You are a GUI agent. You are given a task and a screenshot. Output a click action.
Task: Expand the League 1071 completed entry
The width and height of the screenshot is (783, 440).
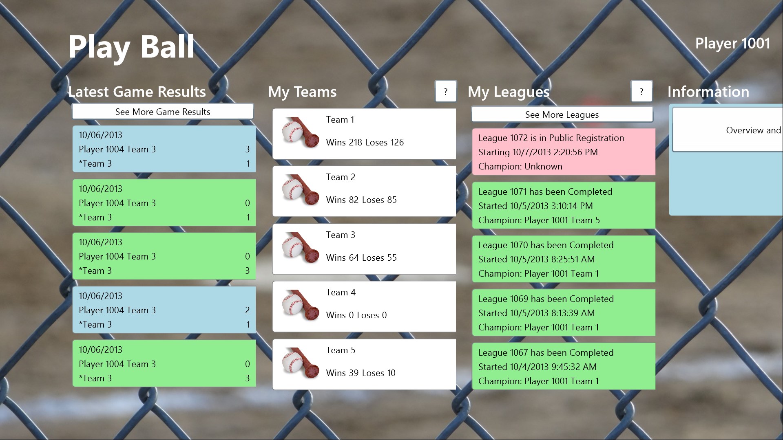tap(562, 206)
